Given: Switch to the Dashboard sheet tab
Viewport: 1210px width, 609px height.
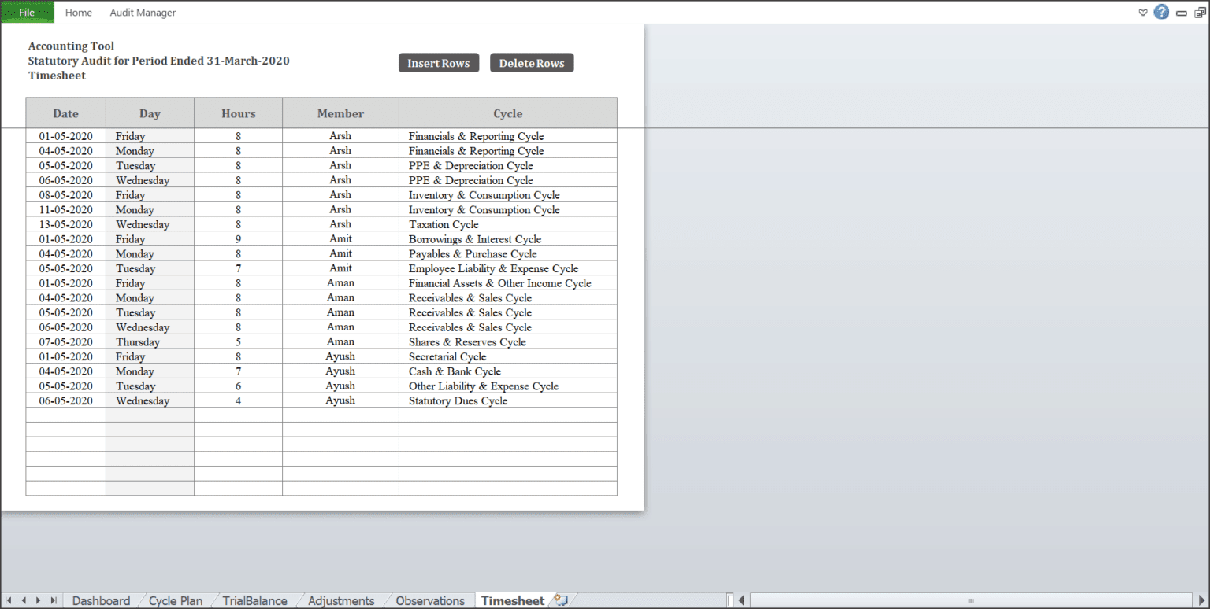Looking at the screenshot, I should click(101, 600).
